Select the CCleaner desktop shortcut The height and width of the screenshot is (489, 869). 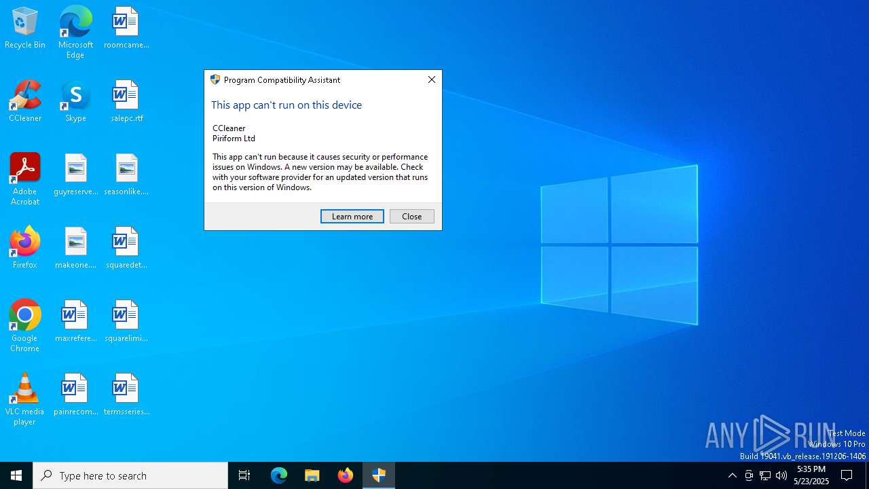tap(25, 102)
